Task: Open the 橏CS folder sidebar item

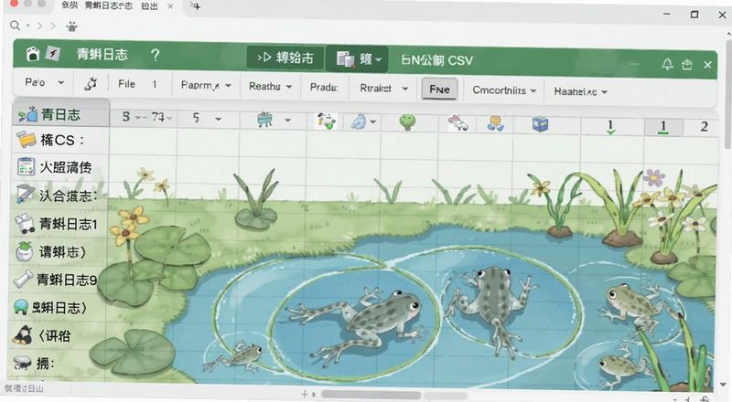Action: point(60,140)
